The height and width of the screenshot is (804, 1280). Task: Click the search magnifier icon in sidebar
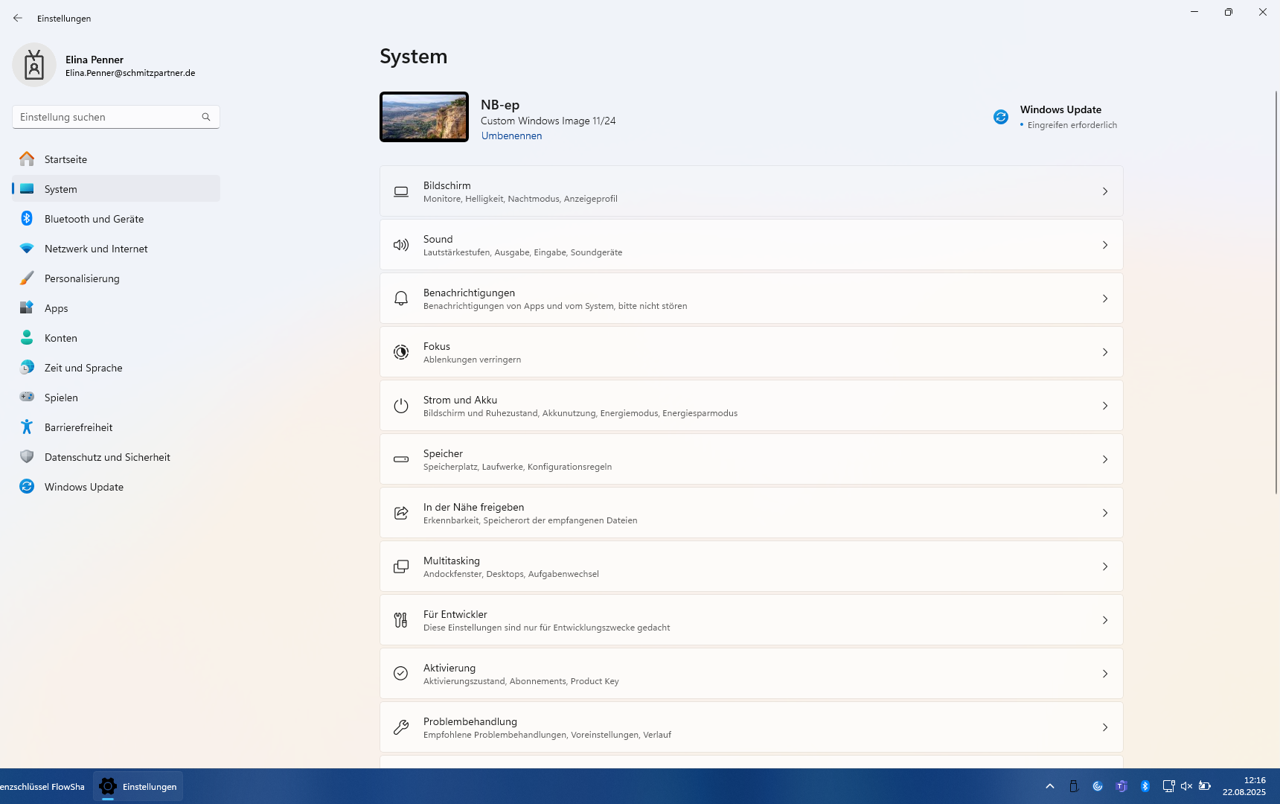(206, 117)
